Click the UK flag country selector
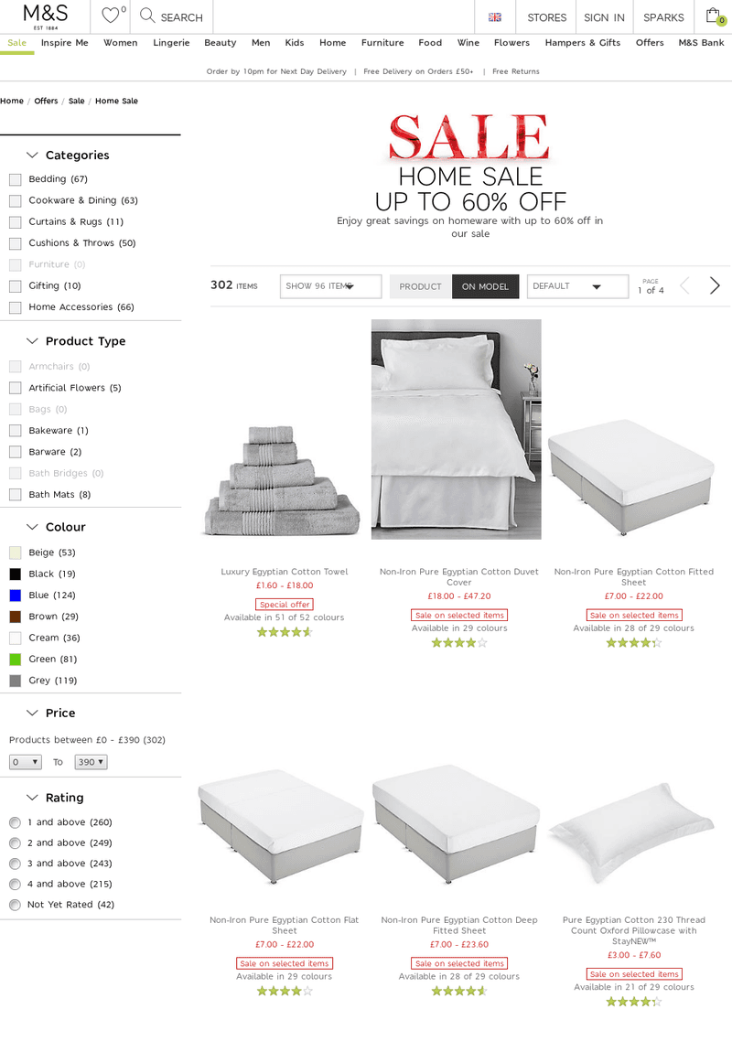 click(x=495, y=17)
